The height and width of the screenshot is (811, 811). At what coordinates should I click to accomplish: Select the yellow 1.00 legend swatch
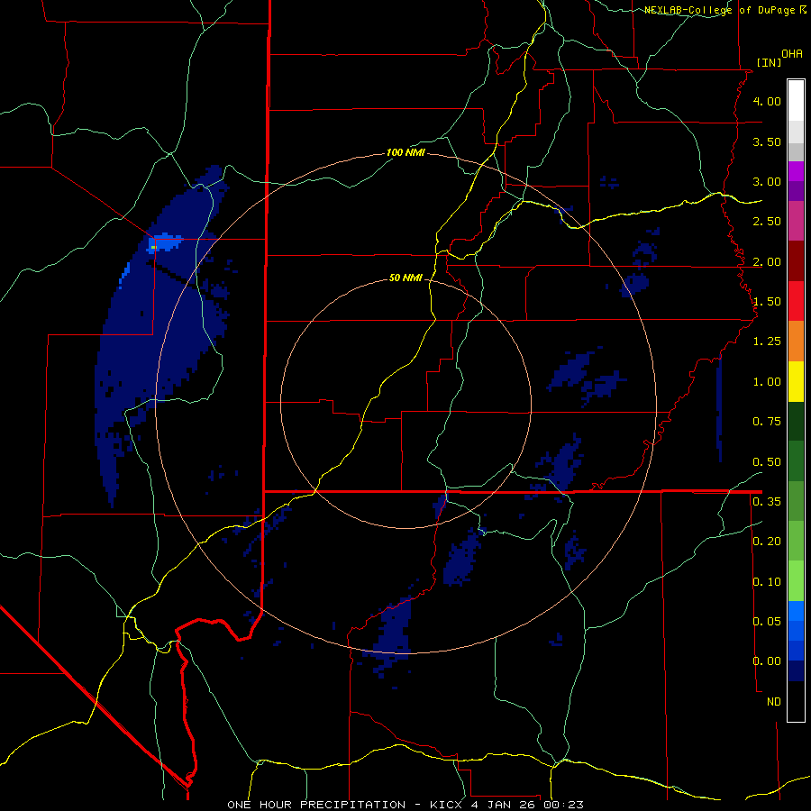796,381
